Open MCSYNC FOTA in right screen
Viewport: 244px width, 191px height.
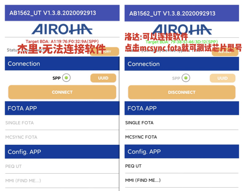(x=182, y=137)
